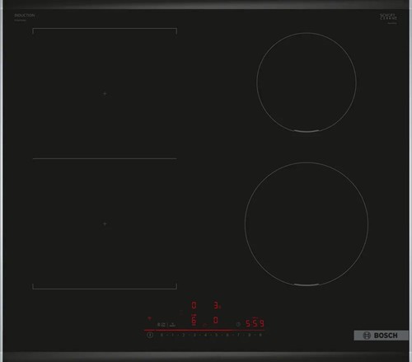Set power level 7 on the slider scale

[238, 335]
